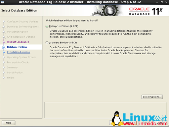Viewport: 169px width, 127px height.
Task: Click the Summary step
Action: coord(12,67)
